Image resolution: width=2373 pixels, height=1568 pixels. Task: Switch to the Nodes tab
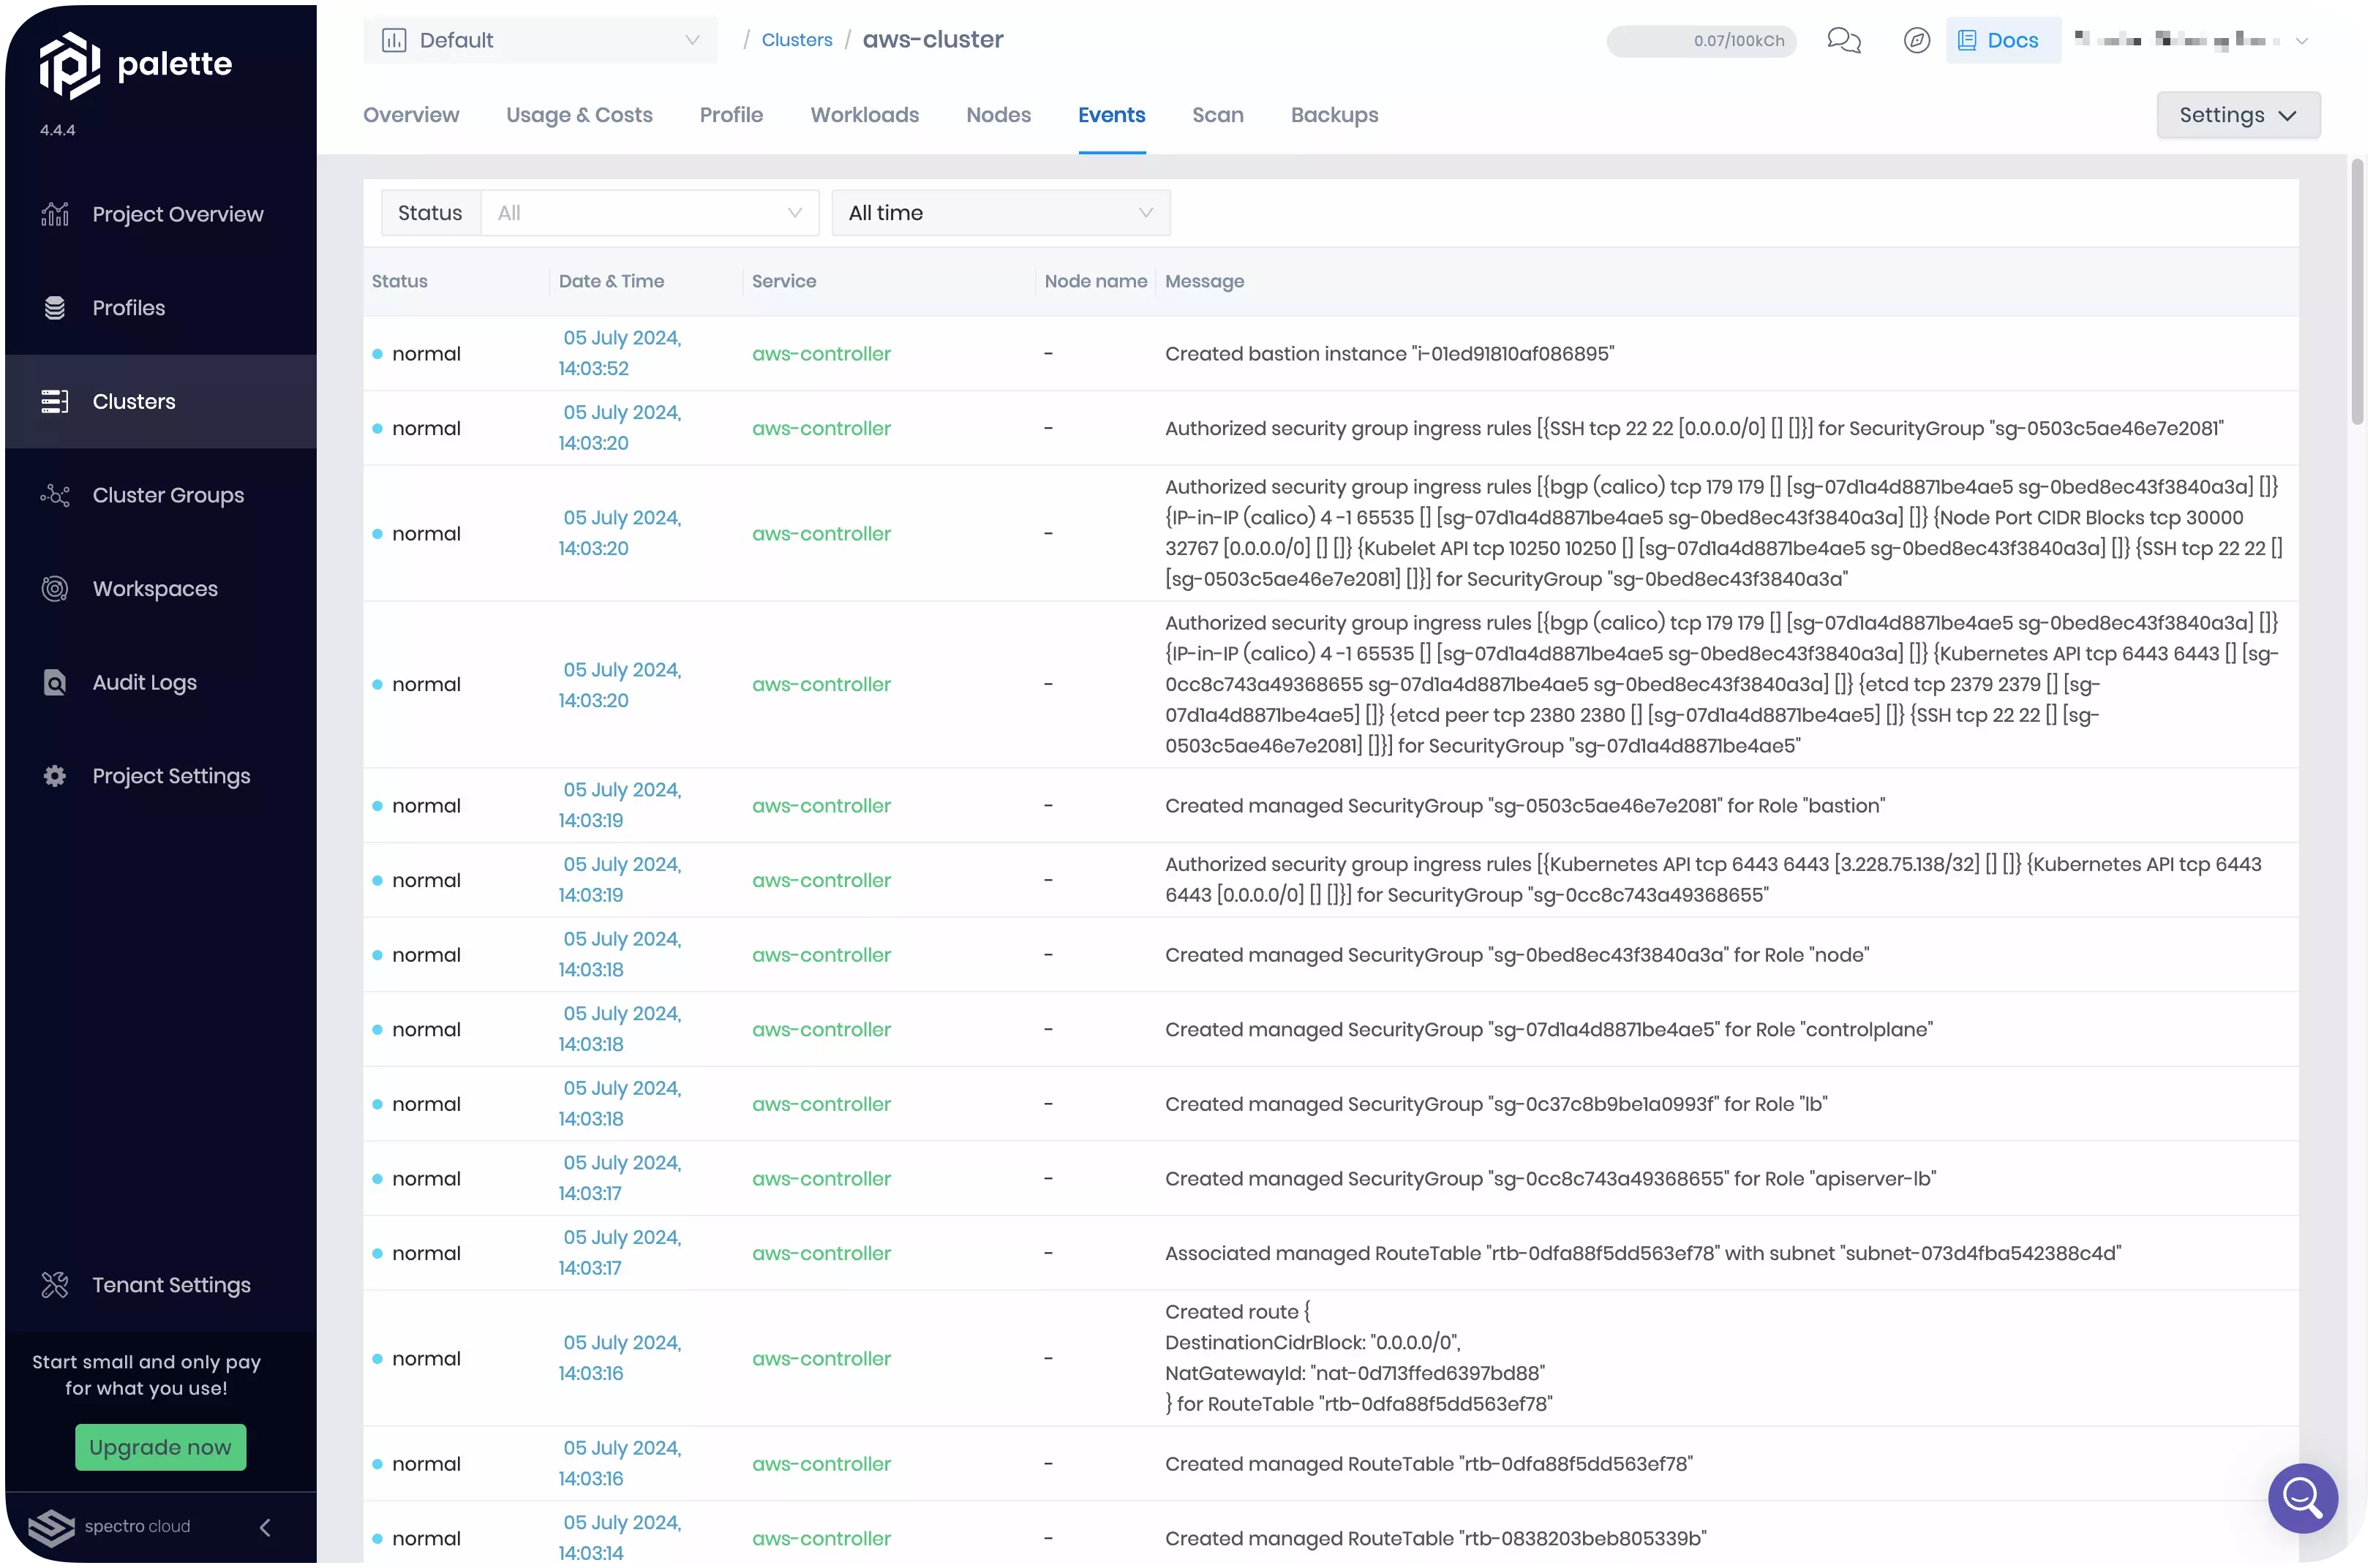998,115
